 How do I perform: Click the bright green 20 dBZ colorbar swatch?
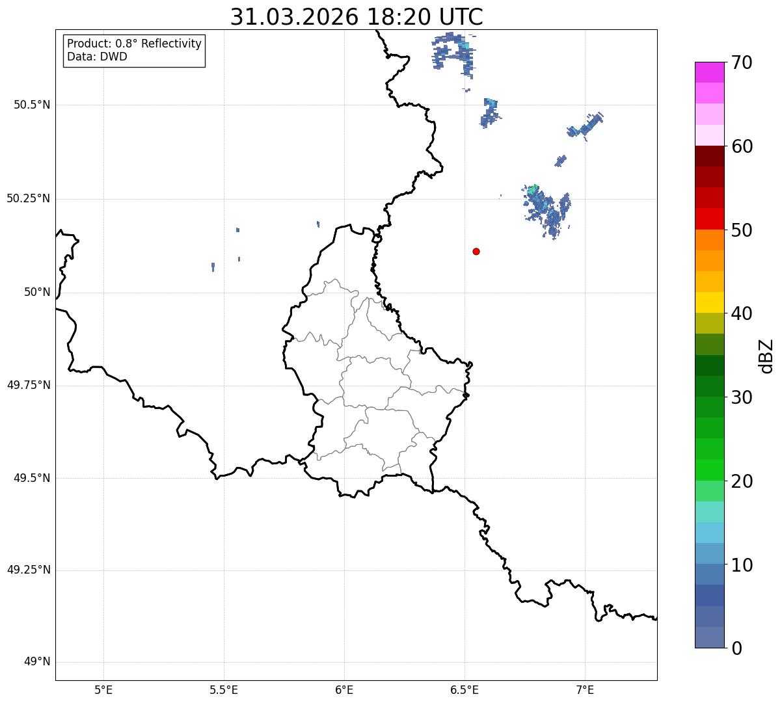point(709,470)
